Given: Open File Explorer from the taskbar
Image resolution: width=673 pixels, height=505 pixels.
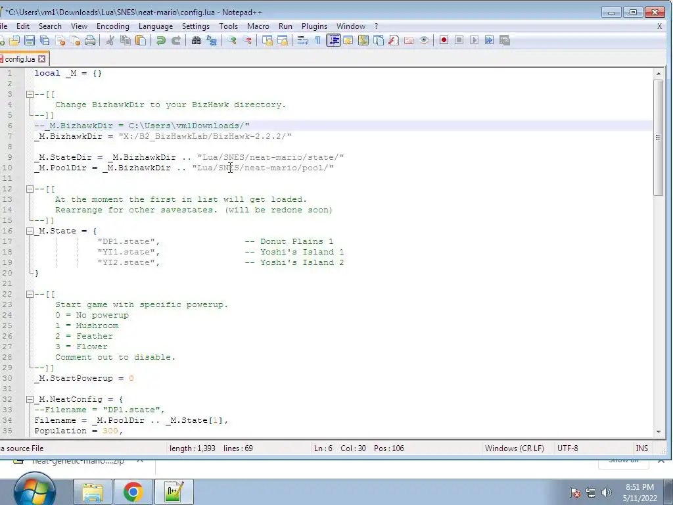Looking at the screenshot, I should point(92,492).
